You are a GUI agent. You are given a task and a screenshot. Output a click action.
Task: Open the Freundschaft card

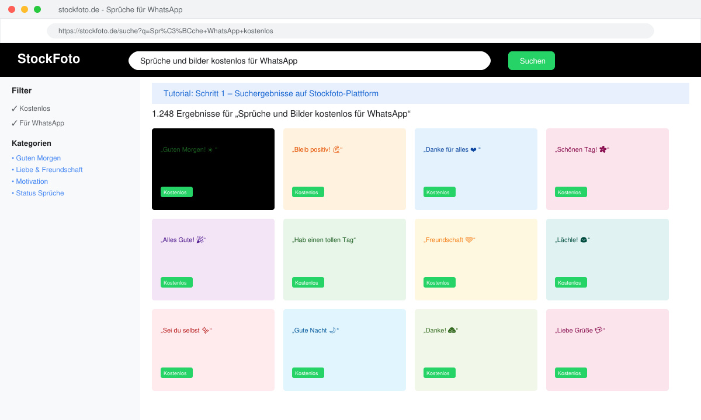click(x=476, y=260)
